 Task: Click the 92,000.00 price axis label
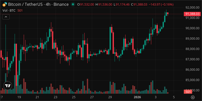tap(192, 8)
